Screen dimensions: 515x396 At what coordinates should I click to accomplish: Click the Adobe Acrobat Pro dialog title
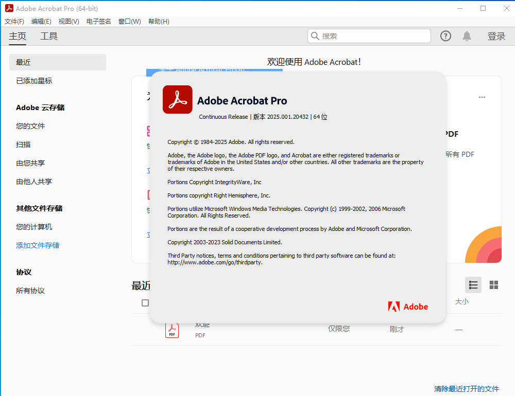coord(242,101)
